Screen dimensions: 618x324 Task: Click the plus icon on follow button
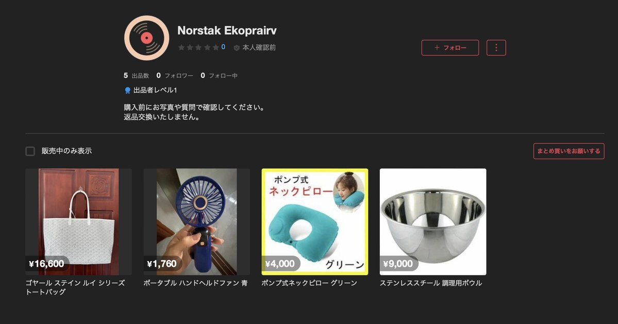[437, 48]
